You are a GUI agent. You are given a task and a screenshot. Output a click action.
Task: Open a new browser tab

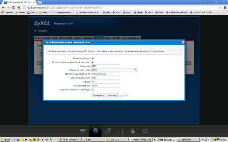click(x=40, y=2)
